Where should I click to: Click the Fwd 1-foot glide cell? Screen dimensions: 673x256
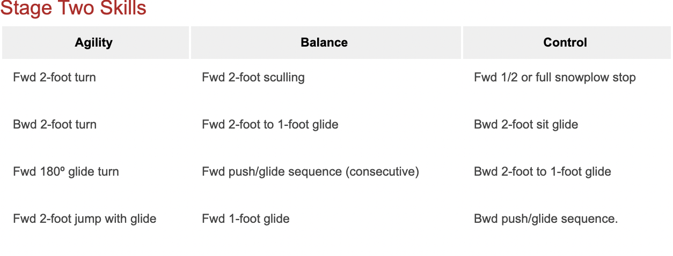click(246, 219)
